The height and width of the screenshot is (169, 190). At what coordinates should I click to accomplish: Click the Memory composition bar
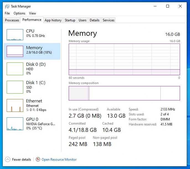click(124, 93)
